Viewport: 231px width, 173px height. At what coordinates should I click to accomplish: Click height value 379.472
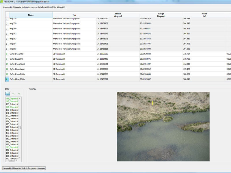coord(187,69)
